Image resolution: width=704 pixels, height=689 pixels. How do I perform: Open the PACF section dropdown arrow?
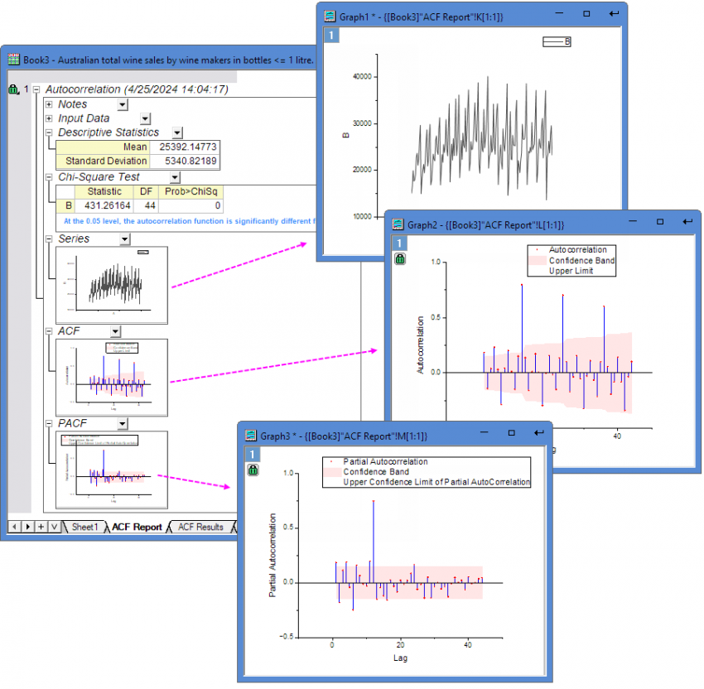click(x=123, y=424)
